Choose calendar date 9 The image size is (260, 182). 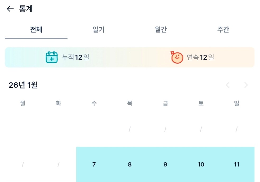point(165,165)
